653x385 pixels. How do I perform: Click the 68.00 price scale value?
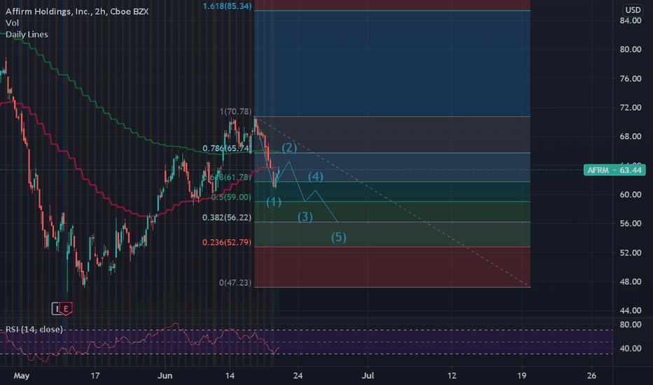point(631,136)
